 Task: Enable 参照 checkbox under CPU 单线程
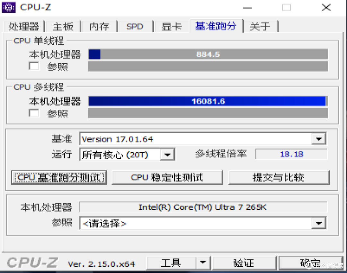pos(34,66)
